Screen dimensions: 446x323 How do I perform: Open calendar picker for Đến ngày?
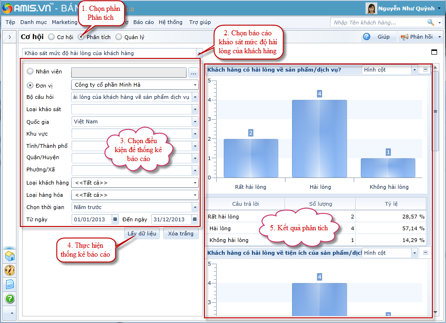click(195, 219)
